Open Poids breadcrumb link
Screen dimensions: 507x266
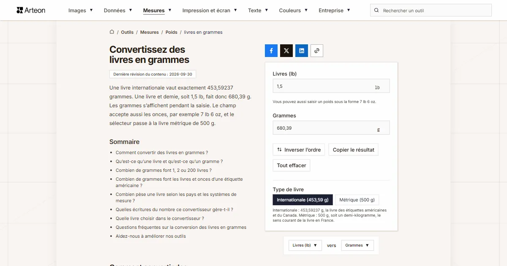pos(172,32)
